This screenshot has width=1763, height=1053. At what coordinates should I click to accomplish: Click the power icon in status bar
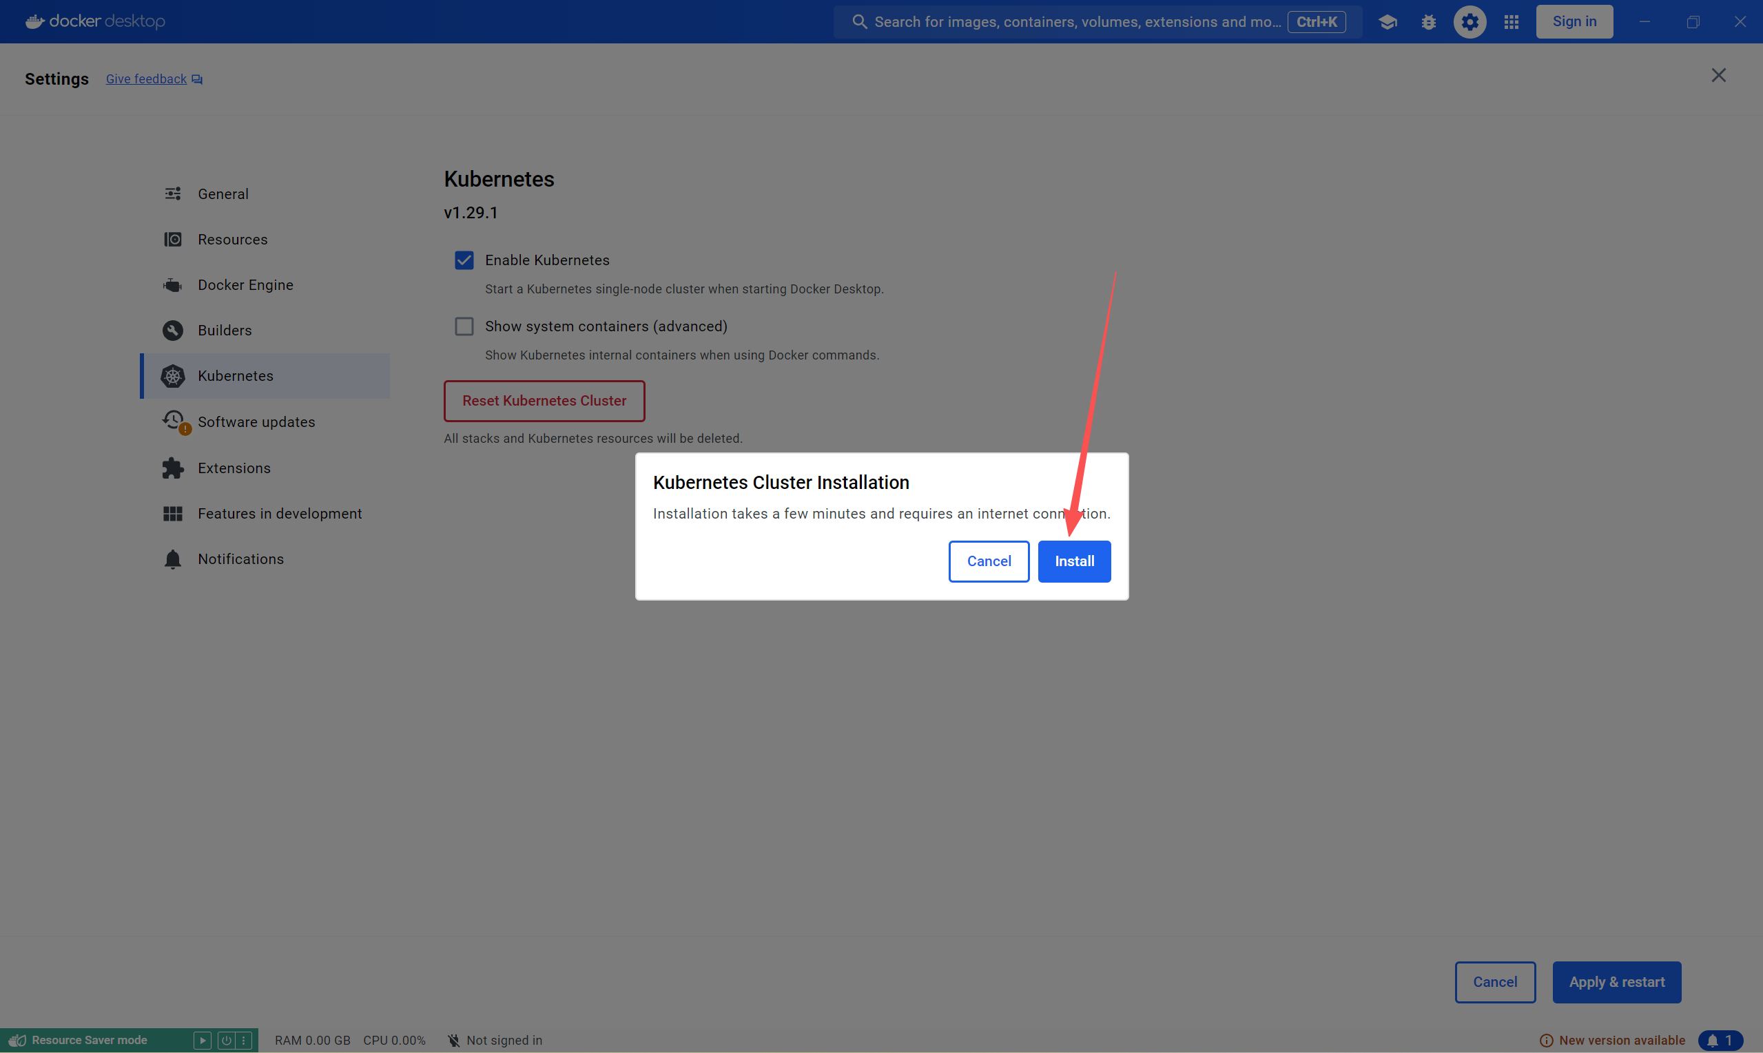(x=227, y=1040)
